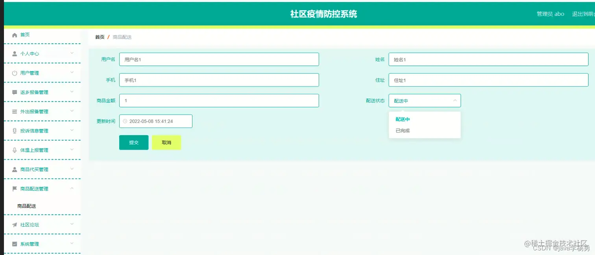Click the microphone icon for 体温上报管理
The width and height of the screenshot is (595, 255).
[x=15, y=150]
